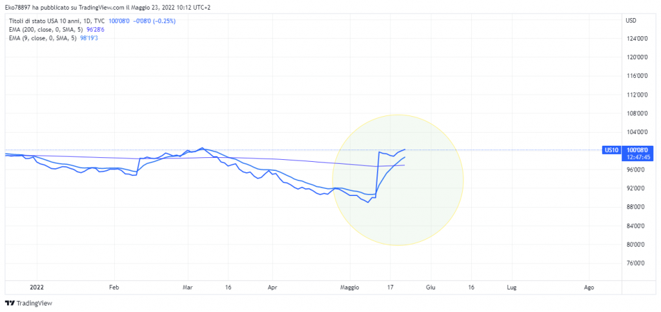The height and width of the screenshot is (312, 661).
Task: Click the TradingView logo icon
Action: click(x=10, y=303)
